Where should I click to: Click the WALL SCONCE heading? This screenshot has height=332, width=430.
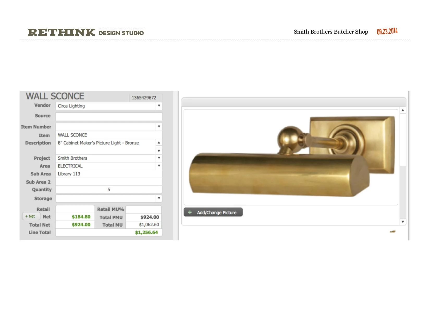(55, 96)
